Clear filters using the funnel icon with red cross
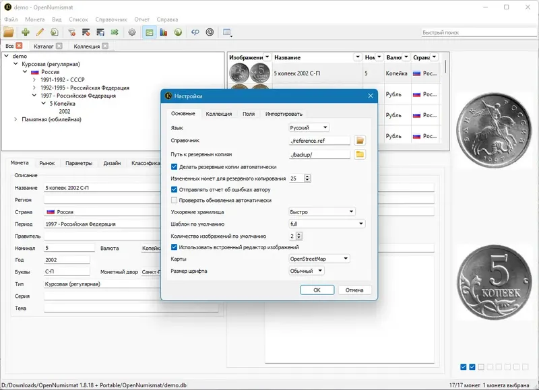This screenshot has width=539, height=390. [71, 32]
